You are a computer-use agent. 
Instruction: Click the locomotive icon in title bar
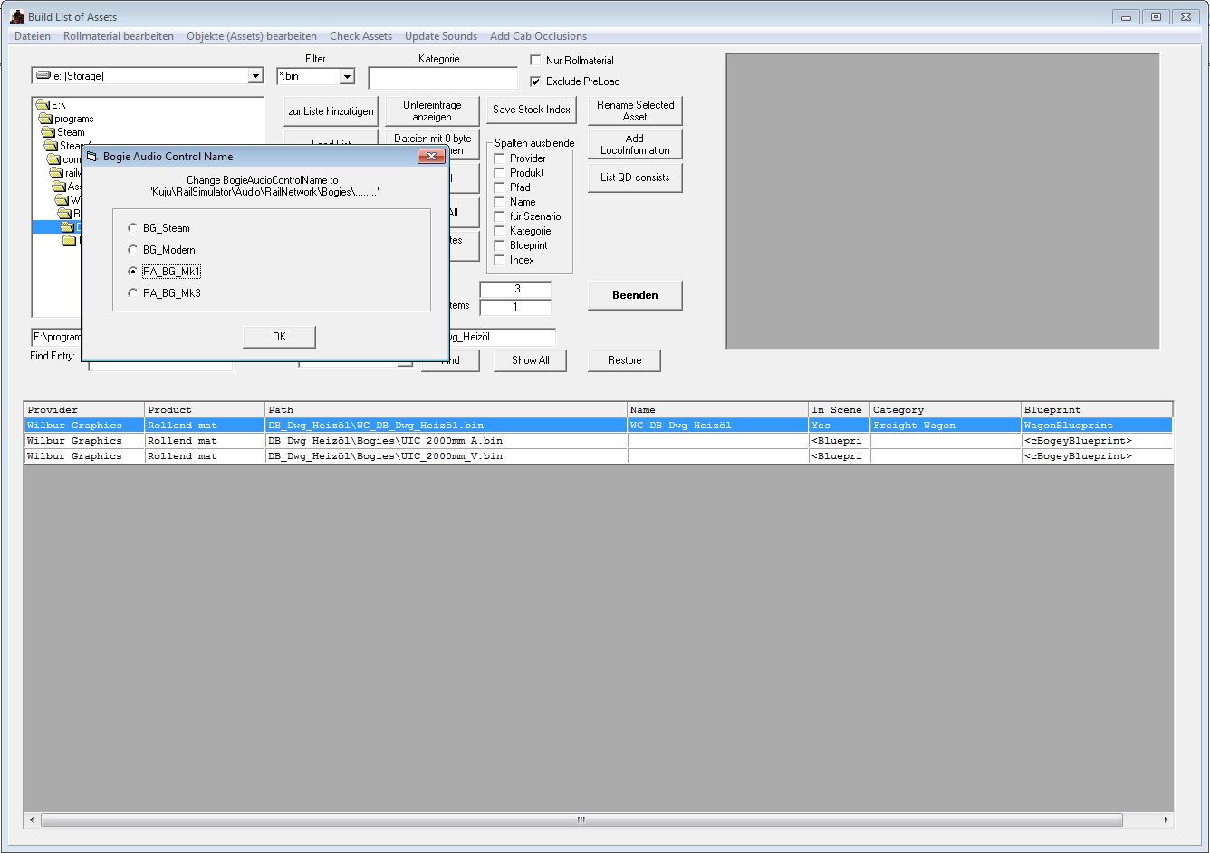(x=16, y=16)
